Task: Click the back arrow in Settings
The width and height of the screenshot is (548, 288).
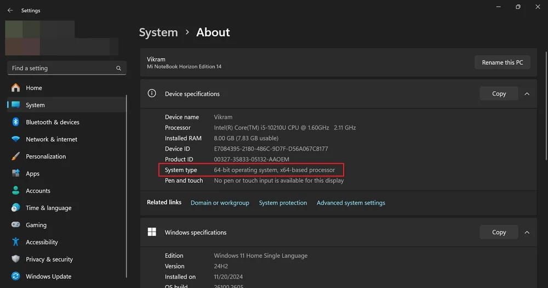Action: point(10,10)
